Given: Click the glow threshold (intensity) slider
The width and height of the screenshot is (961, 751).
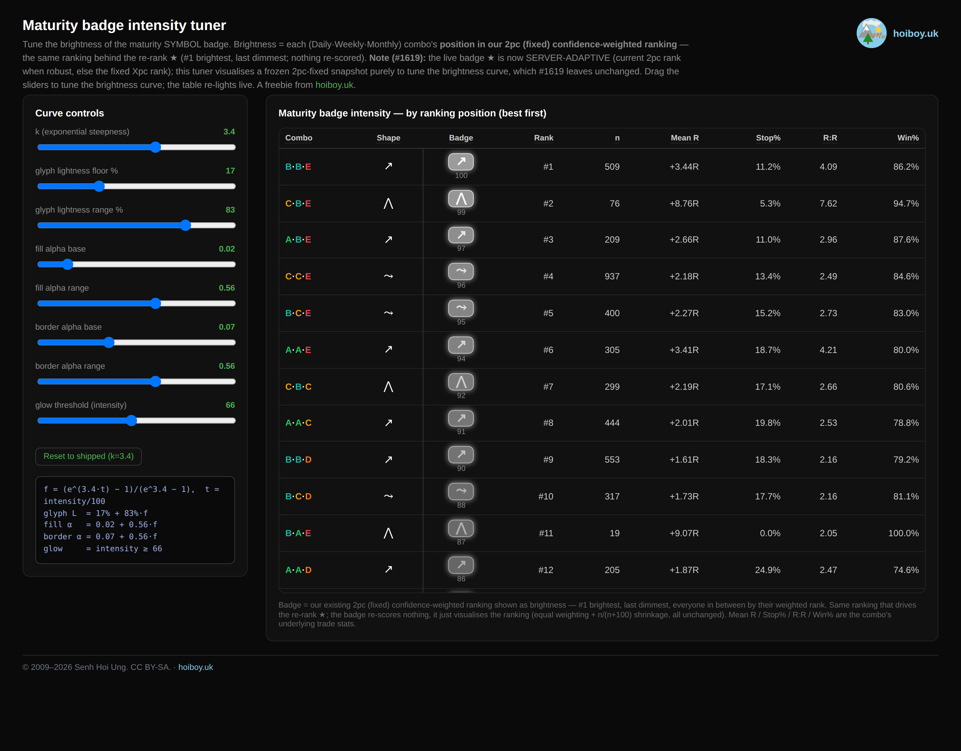Looking at the screenshot, I should pos(136,421).
